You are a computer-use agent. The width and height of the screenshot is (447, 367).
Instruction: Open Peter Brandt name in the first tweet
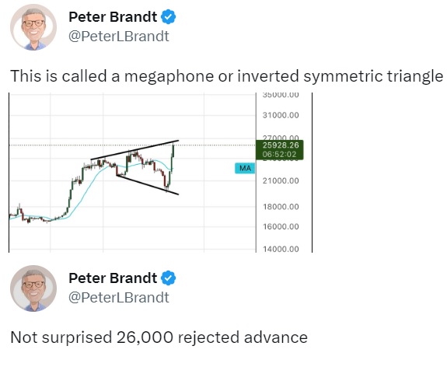(113, 17)
